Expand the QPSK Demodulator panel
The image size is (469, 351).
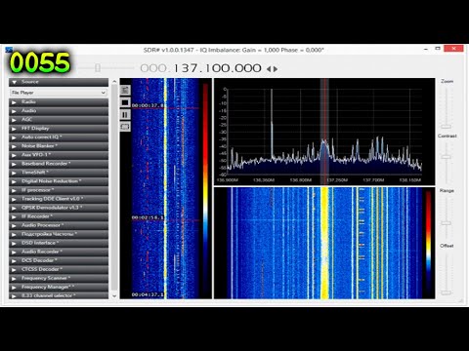(59, 208)
